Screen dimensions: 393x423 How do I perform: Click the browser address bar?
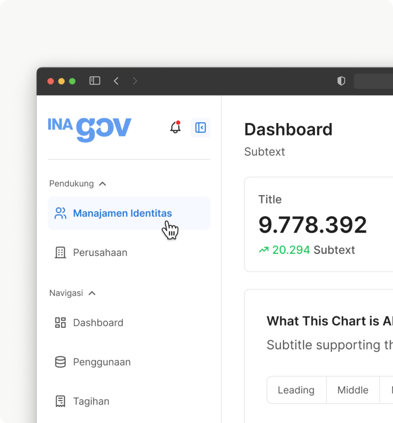pos(373,81)
